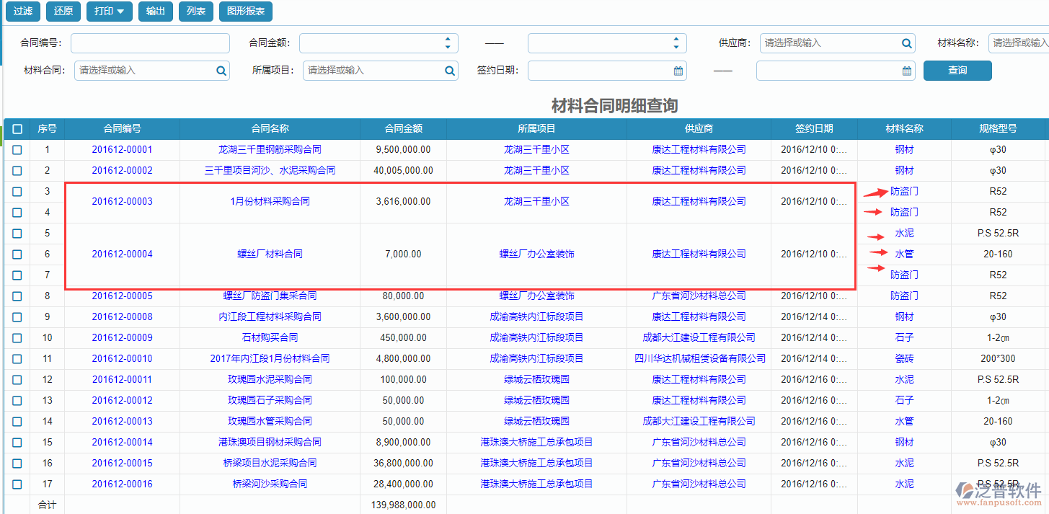Click the contract amount spinner up arrow
1049x514 pixels.
click(446, 40)
